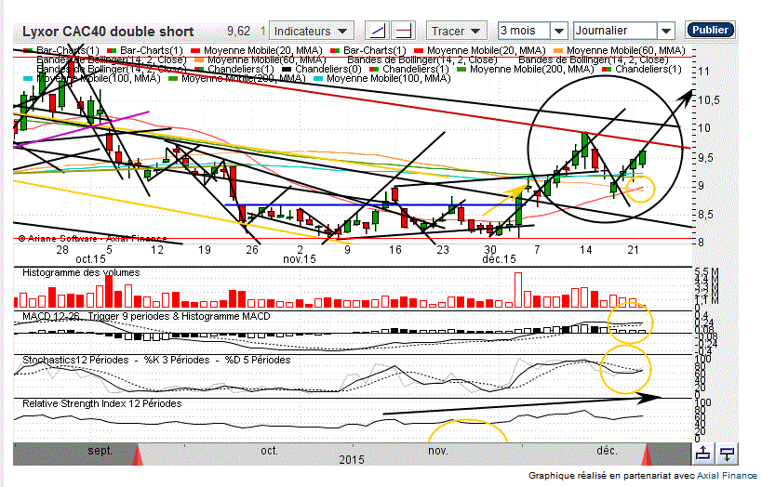Click the Journalier frequency field

coord(615,31)
